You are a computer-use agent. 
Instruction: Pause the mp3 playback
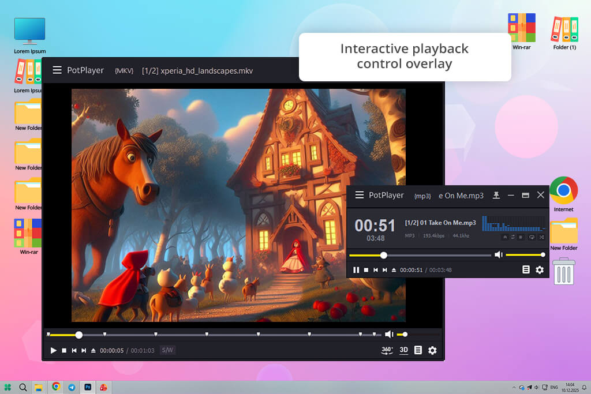(x=356, y=270)
